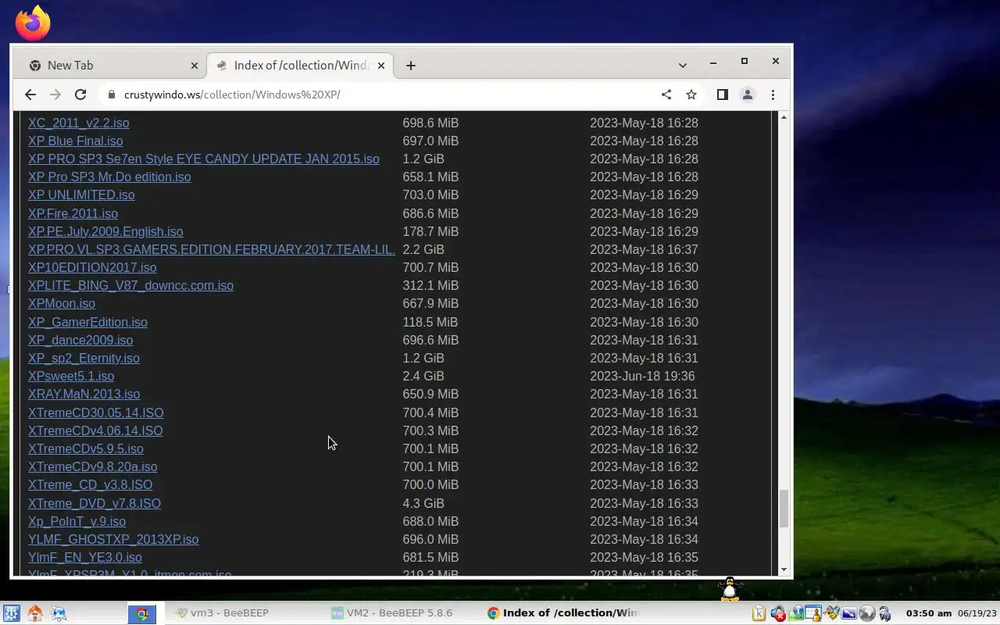Viewport: 1000px width, 625px height.
Task: Click the Chrome pager button in the taskbar
Action: point(141,613)
